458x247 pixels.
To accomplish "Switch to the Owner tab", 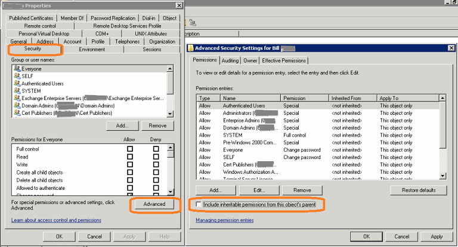I will (250, 60).
